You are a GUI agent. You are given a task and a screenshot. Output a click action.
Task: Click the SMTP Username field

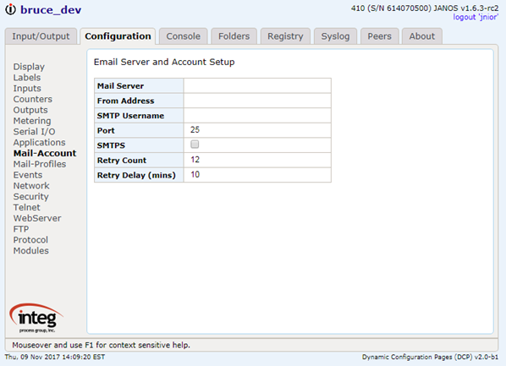click(257, 116)
